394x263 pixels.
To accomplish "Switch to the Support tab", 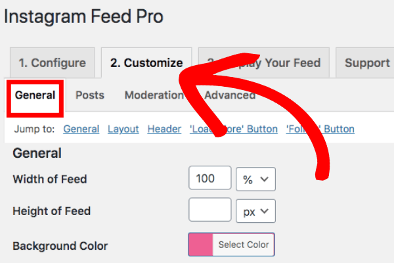I will pyautogui.click(x=366, y=62).
